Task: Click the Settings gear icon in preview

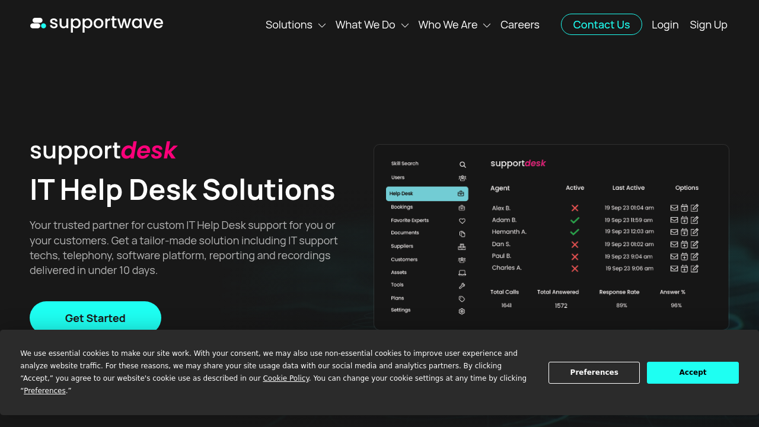Action: coord(462,311)
